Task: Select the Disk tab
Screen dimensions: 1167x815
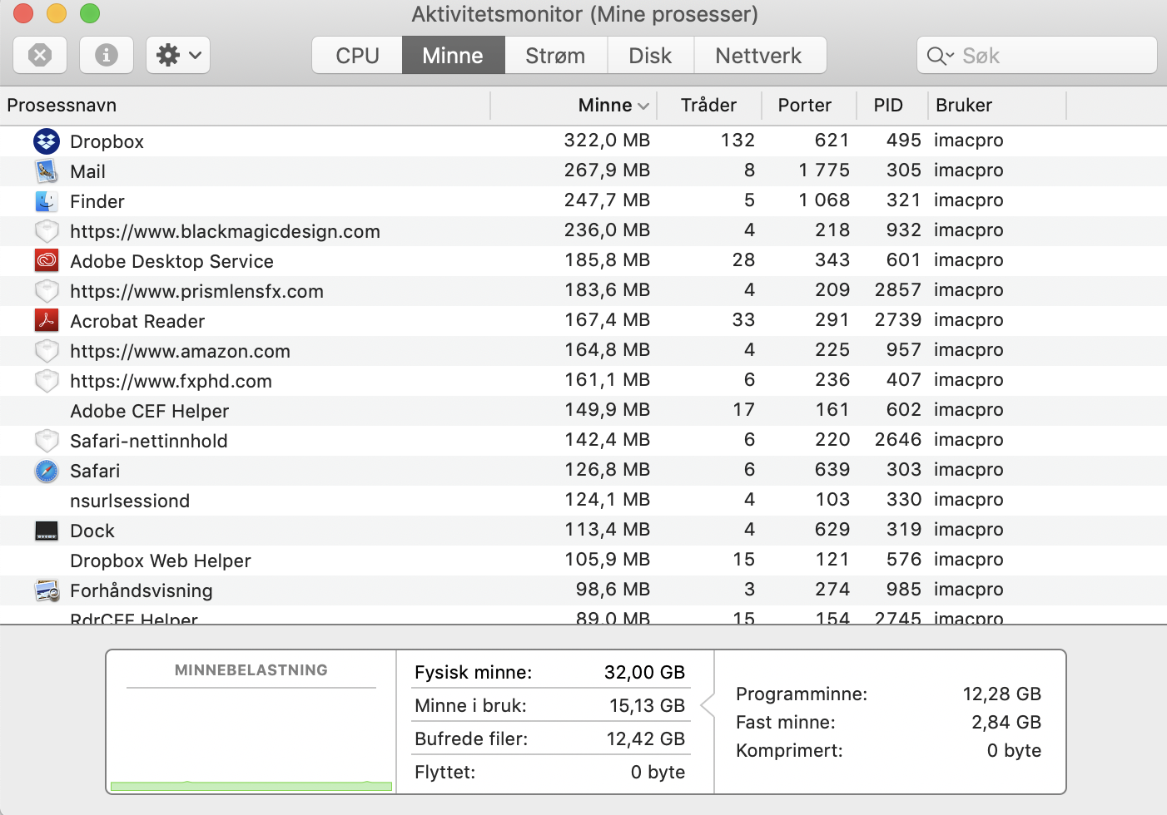Action: [x=650, y=56]
